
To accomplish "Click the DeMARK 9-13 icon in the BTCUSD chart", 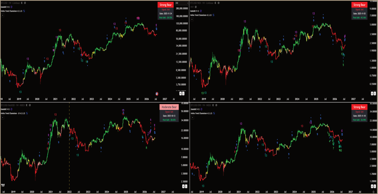I will (12, 7).
